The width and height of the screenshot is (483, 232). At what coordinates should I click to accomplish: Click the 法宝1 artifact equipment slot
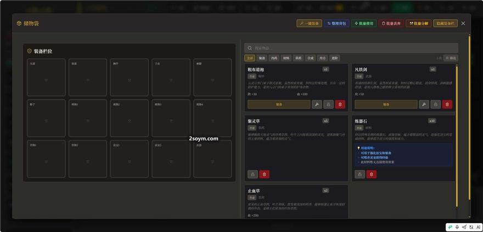pos(130,159)
